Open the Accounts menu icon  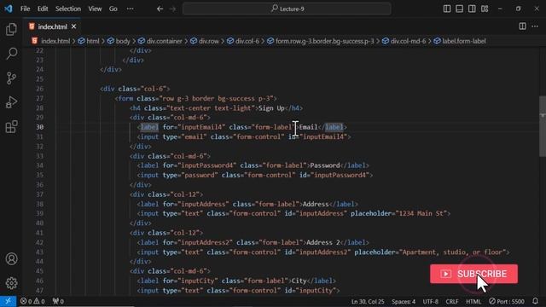(11, 259)
